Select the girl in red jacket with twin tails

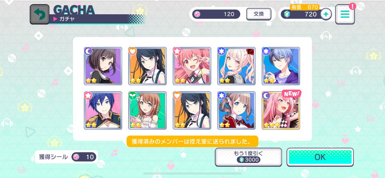click(x=236, y=110)
